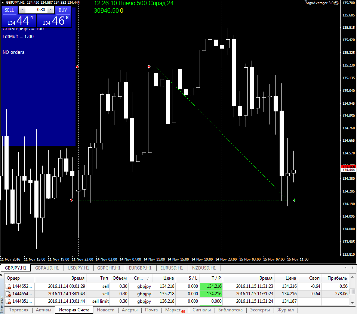Screen dimensions: 357x314
Task: Sort by Своп column header
Action: click(x=310, y=278)
